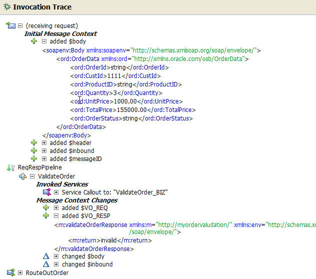Click the 'added $inbound' label under Initial Message Context

72,151
